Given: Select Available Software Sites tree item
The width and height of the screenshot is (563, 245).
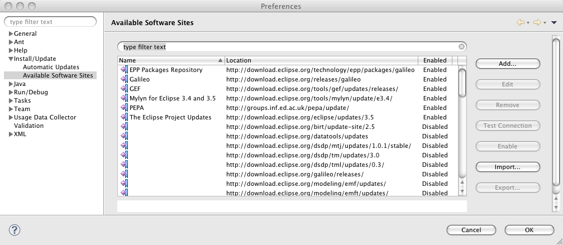Looking at the screenshot, I should pos(58,75).
